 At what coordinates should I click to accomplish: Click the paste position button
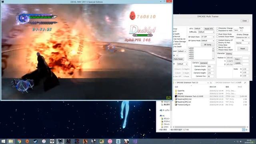[x=237, y=63]
